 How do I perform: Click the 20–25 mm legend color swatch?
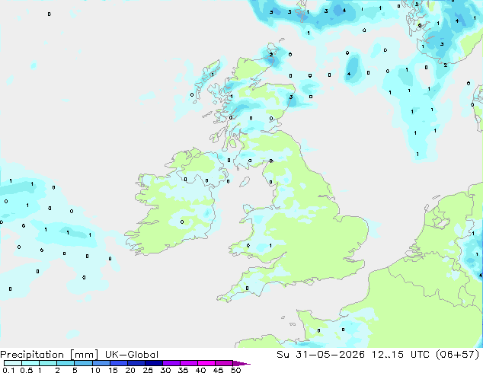point(136,363)
